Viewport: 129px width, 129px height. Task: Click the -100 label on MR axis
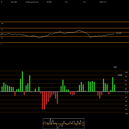point(126,114)
